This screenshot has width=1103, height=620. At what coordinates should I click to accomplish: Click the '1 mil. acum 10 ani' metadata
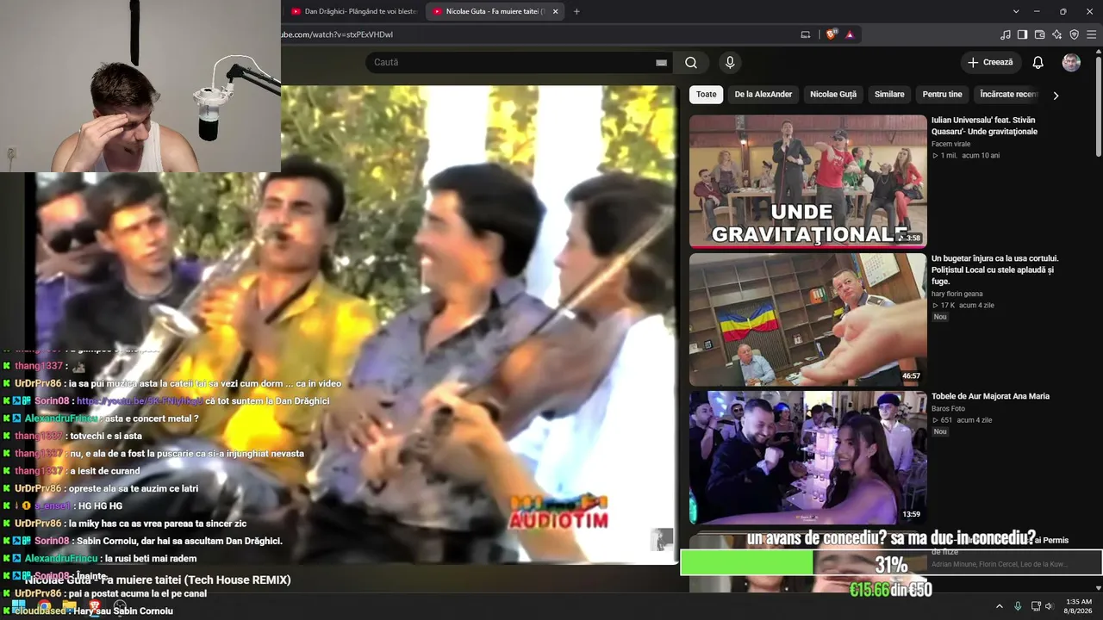click(x=966, y=156)
